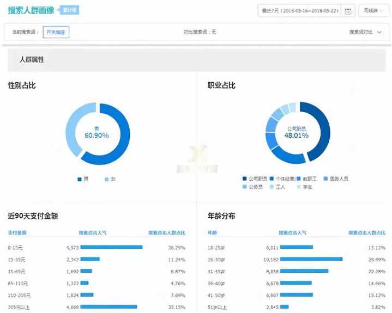
Task: Toggle 医务人员 legend marker in occupation chart
Action: pyautogui.click(x=325, y=179)
